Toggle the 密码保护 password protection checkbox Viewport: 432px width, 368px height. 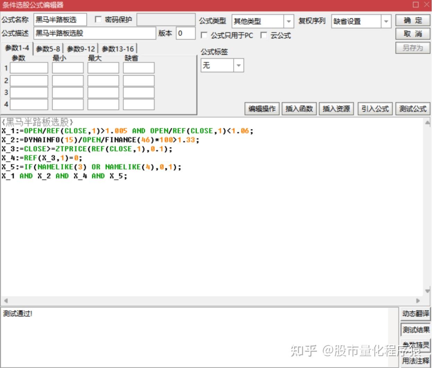[98, 19]
